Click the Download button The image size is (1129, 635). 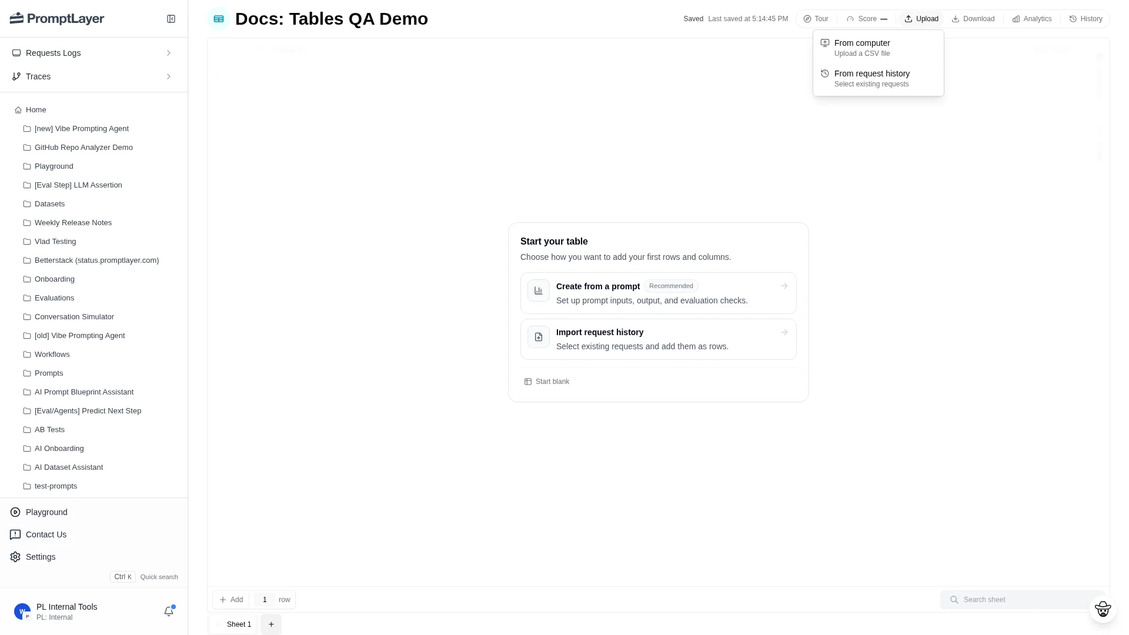[973, 19]
